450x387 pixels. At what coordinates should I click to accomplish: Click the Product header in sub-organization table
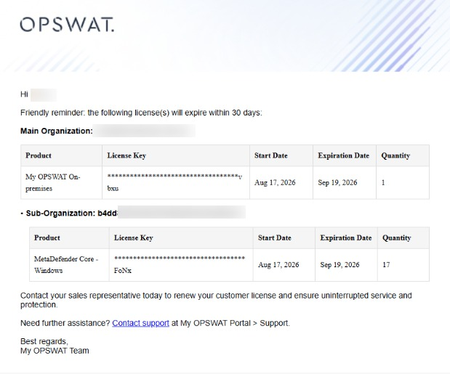pos(47,237)
